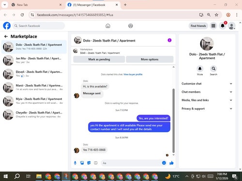Open the Chrome three-dot menu
Viewport: 242px width, 181px height.
tap(237, 15)
